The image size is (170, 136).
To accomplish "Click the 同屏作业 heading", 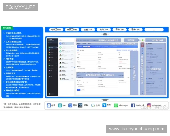I will point(10,59).
